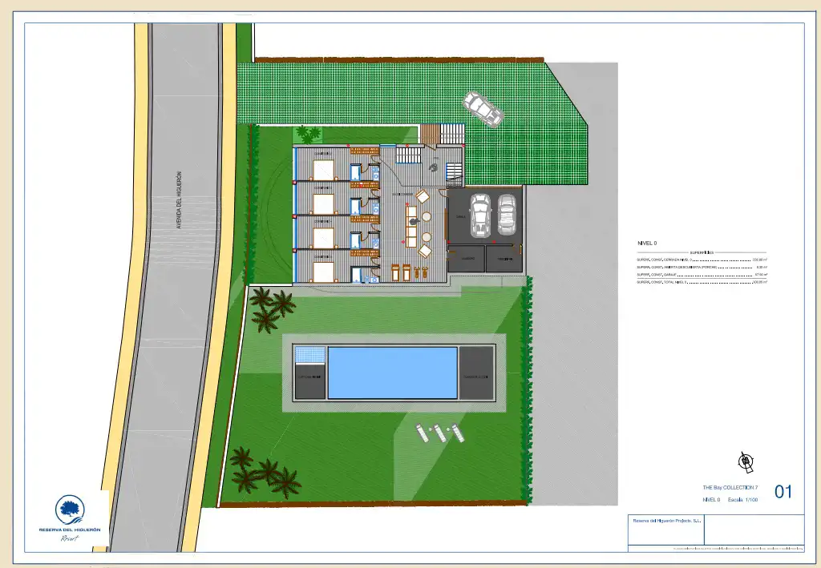This screenshot has width=821, height=568.
Task: Click 'Reserva del Higuerón Projects, S.L.' title block
Action: tap(667, 521)
